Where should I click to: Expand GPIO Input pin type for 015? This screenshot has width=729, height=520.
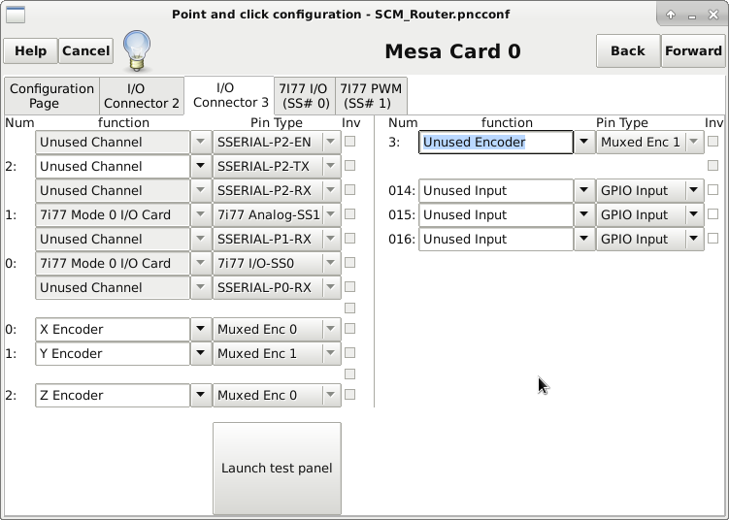click(x=694, y=215)
